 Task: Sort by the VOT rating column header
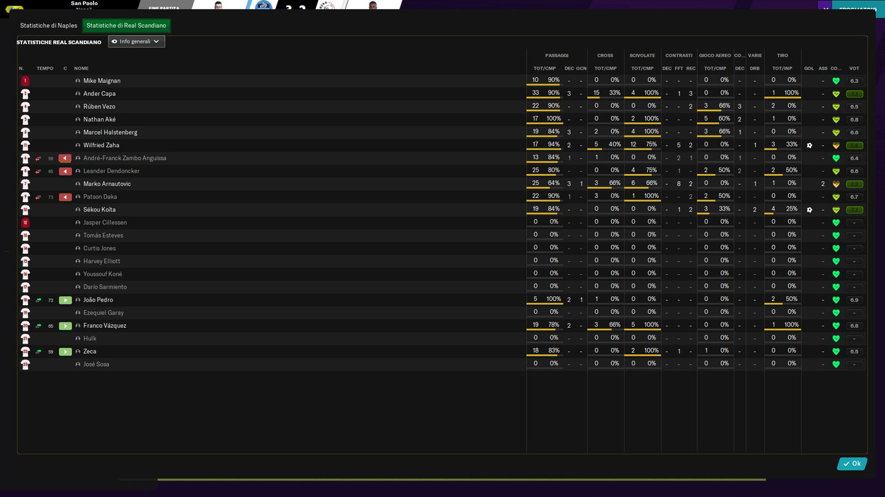tap(855, 68)
